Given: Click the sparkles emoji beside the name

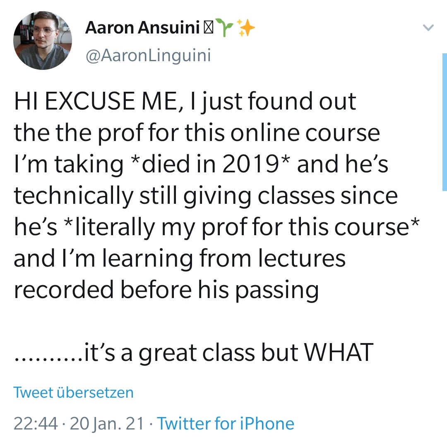Looking at the screenshot, I should tap(246, 29).
